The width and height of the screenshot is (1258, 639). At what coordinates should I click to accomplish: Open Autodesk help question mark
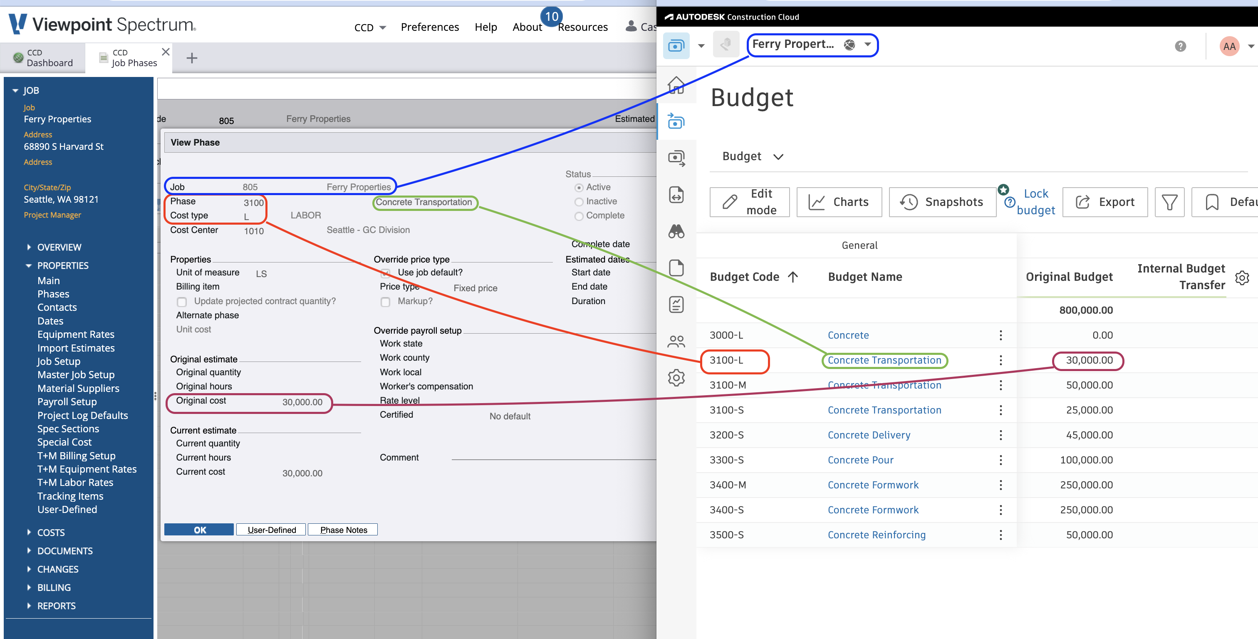[x=1180, y=46]
